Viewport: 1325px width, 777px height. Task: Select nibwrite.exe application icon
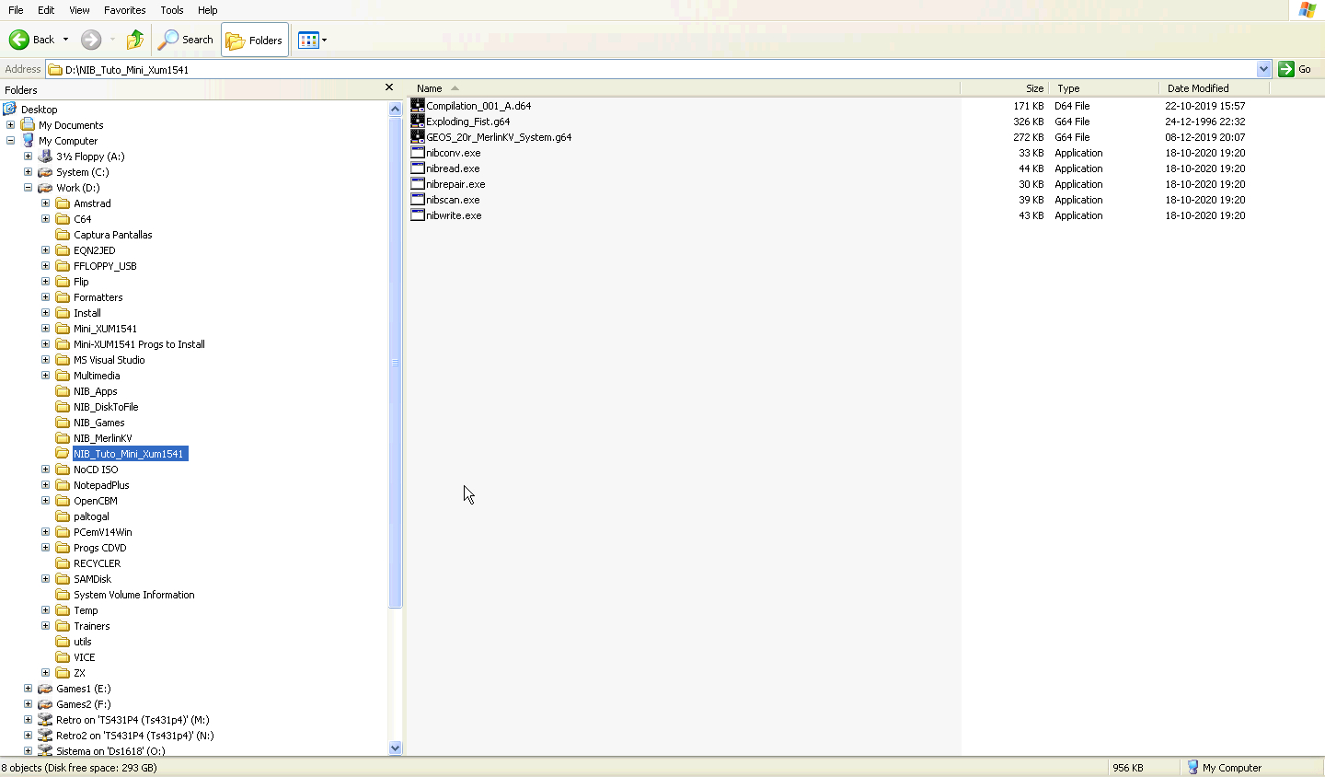tap(418, 215)
